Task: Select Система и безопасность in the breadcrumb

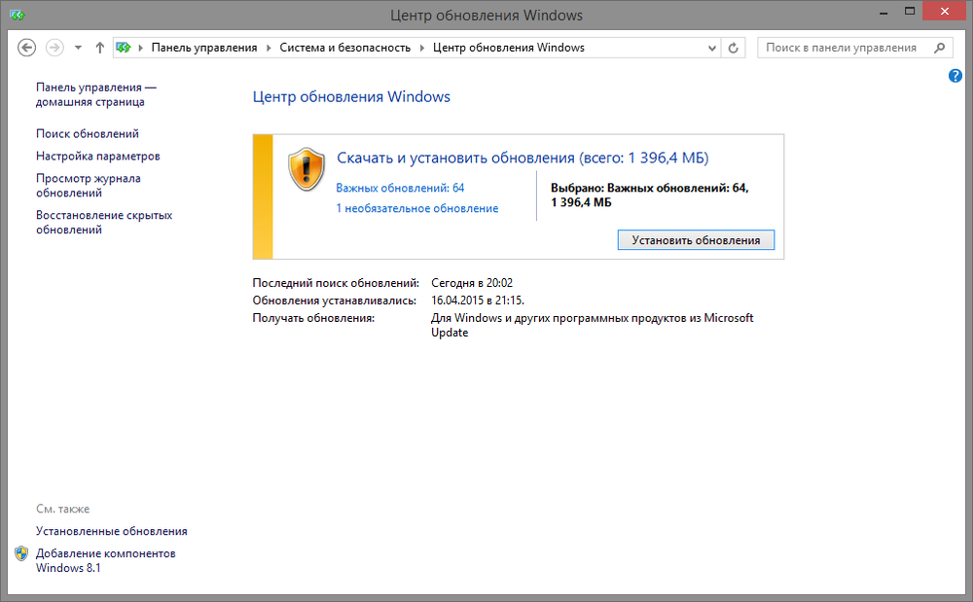Action: tap(344, 48)
